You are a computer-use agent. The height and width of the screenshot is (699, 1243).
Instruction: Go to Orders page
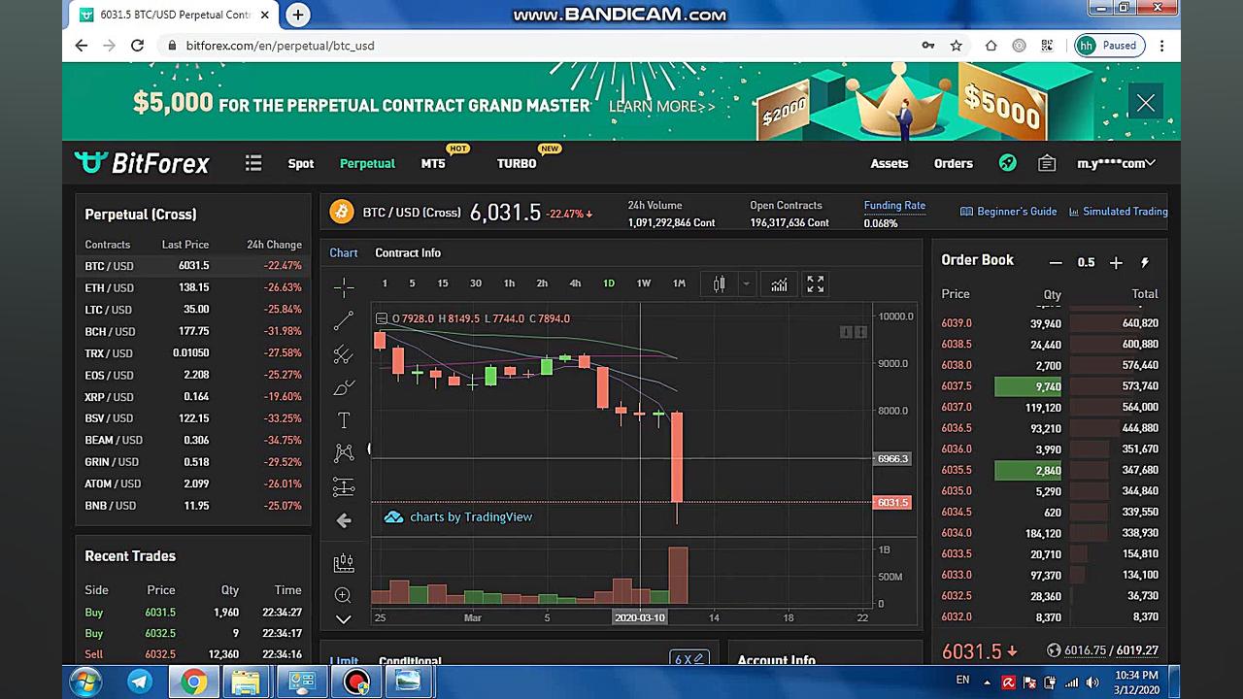click(x=954, y=163)
